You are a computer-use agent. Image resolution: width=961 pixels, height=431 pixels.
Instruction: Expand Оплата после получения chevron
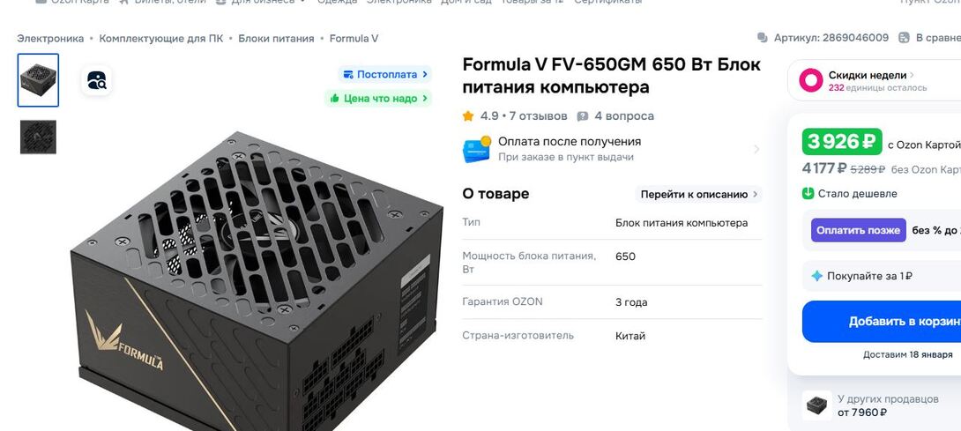pyautogui.click(x=756, y=149)
